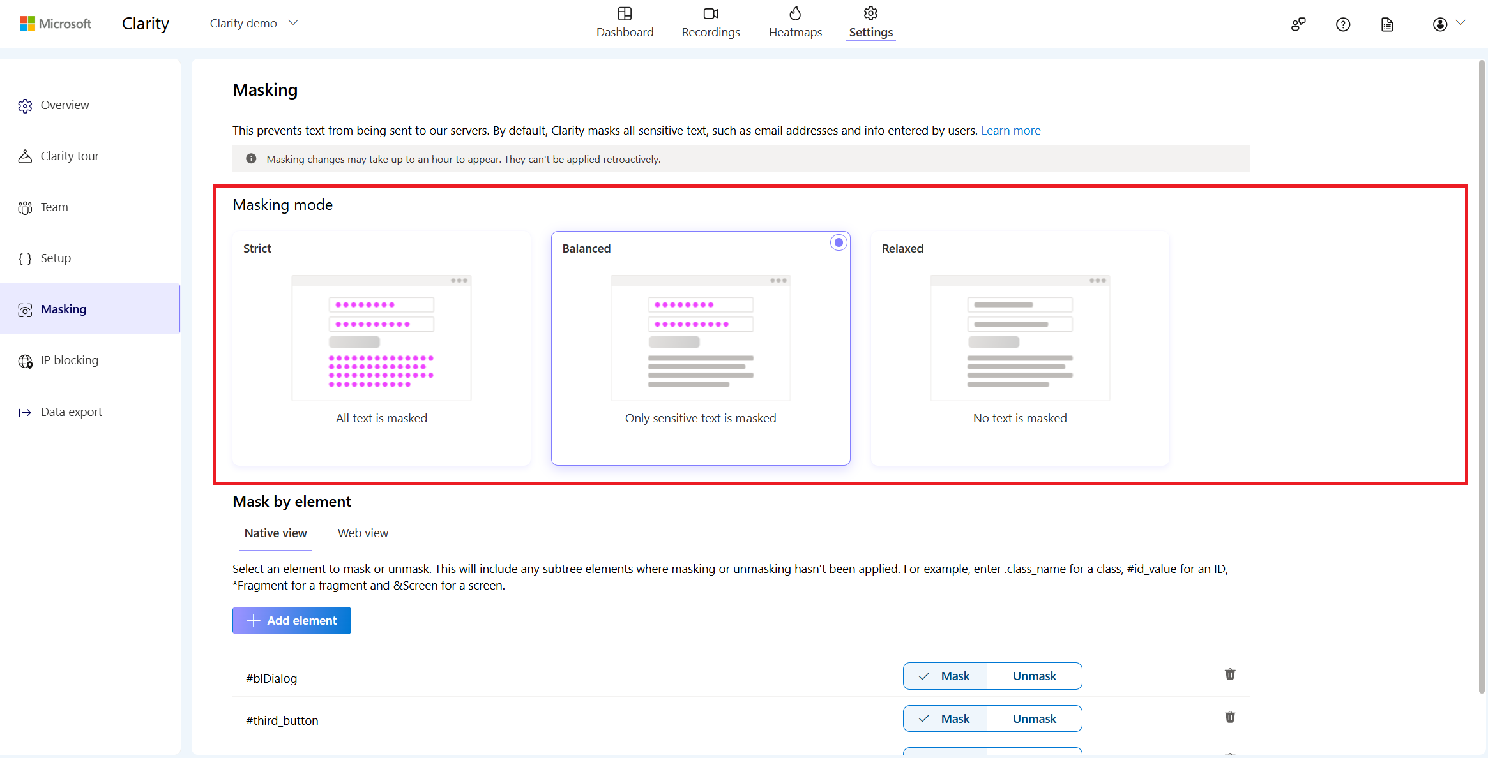This screenshot has height=758, width=1488.
Task: Click delete icon for #blDialog
Action: click(1227, 674)
